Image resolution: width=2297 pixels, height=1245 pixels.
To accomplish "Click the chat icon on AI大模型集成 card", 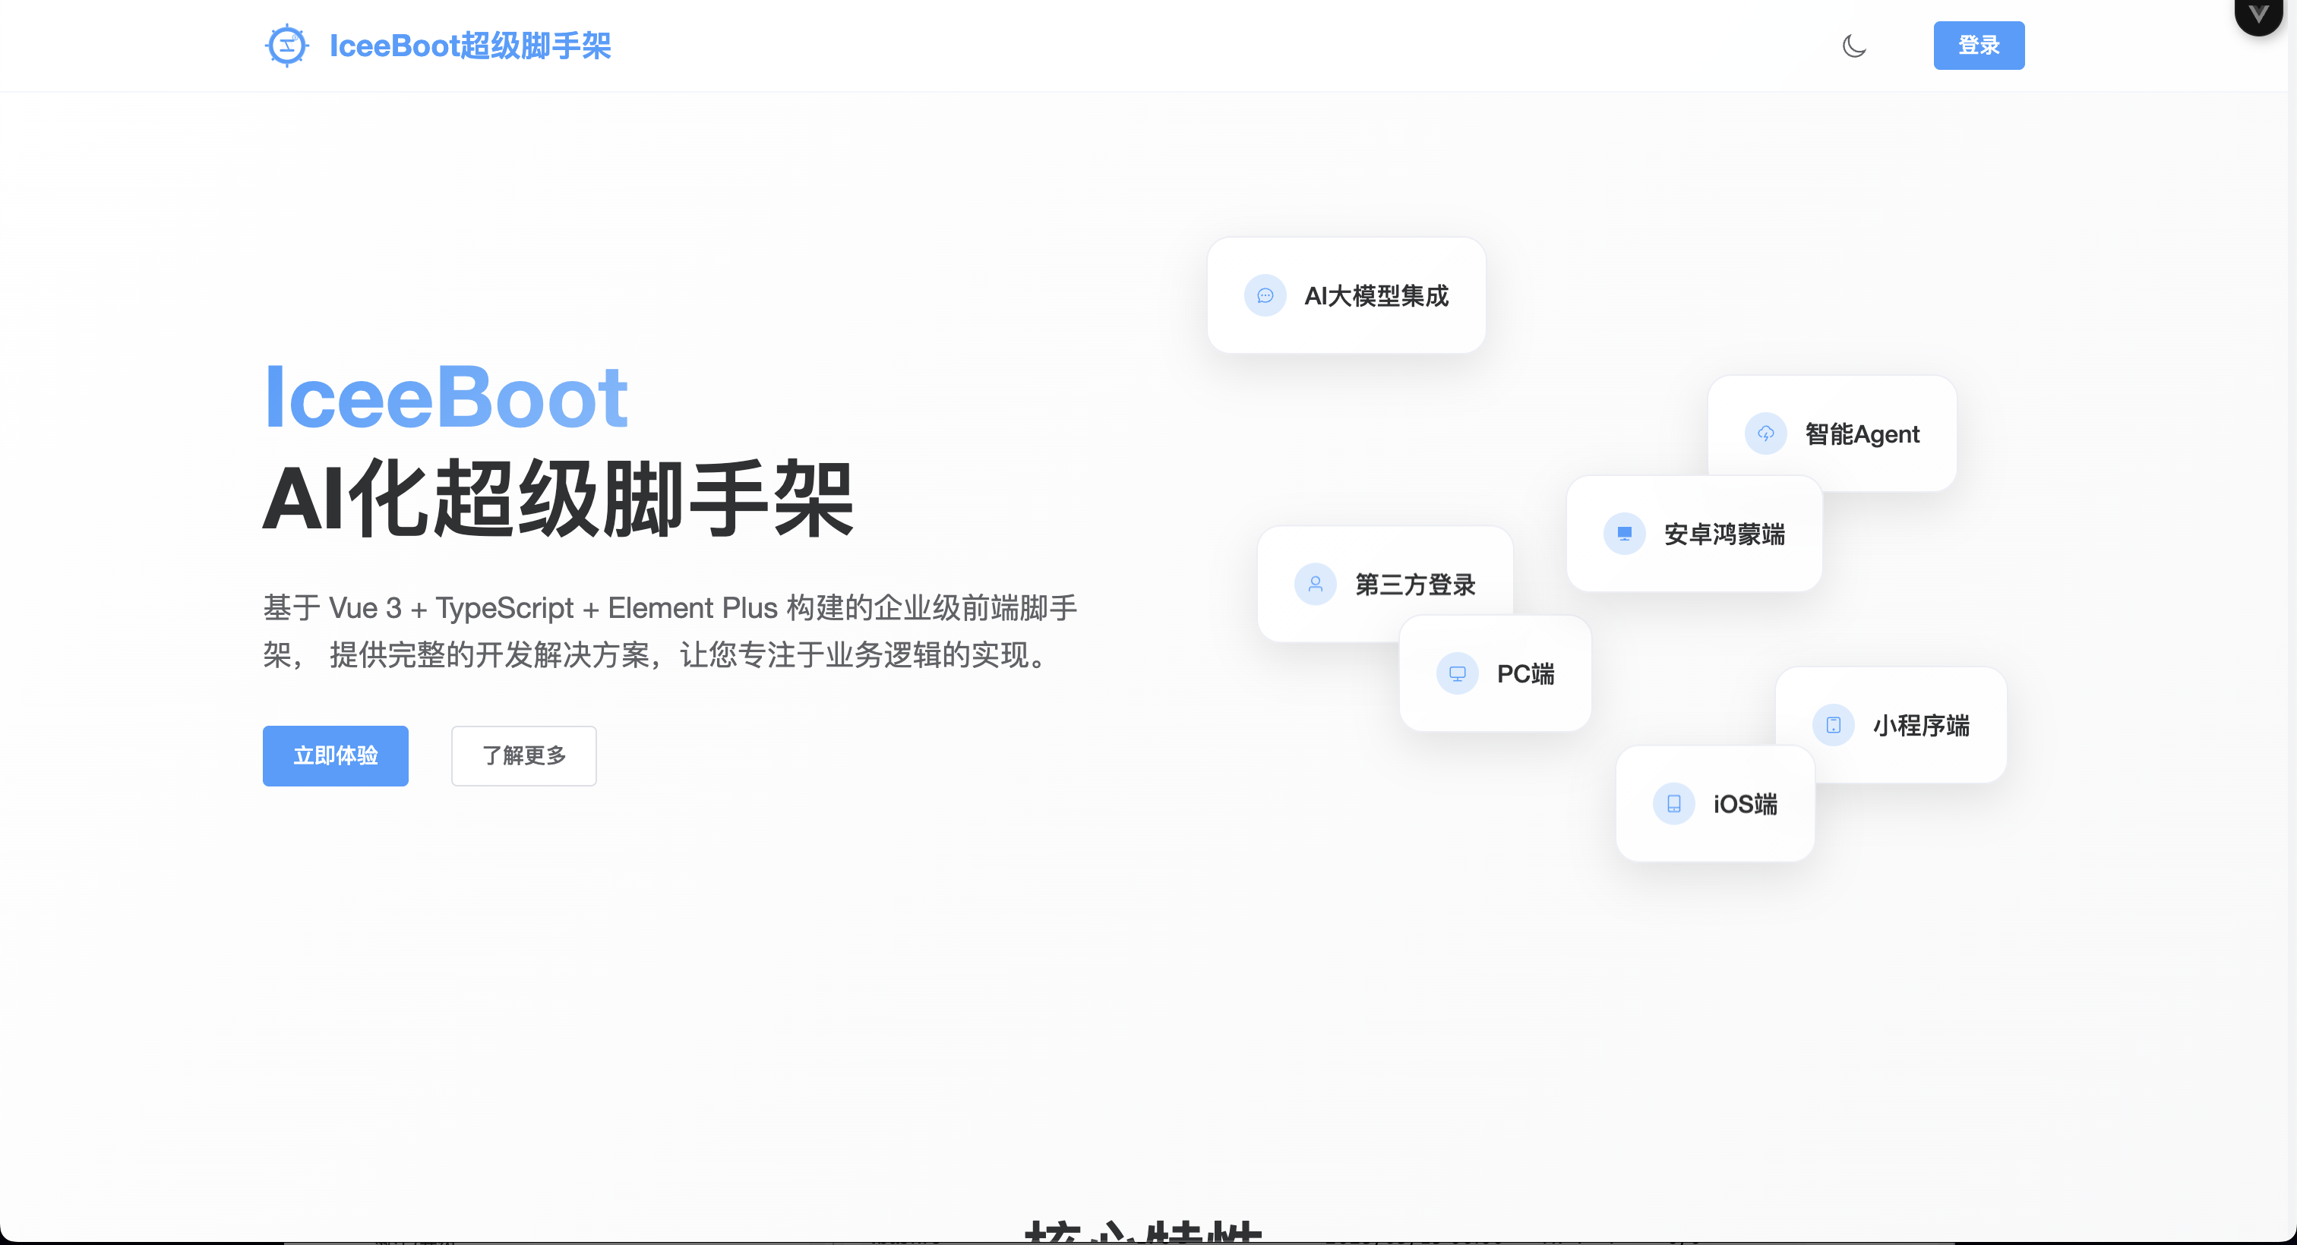I will point(1265,296).
